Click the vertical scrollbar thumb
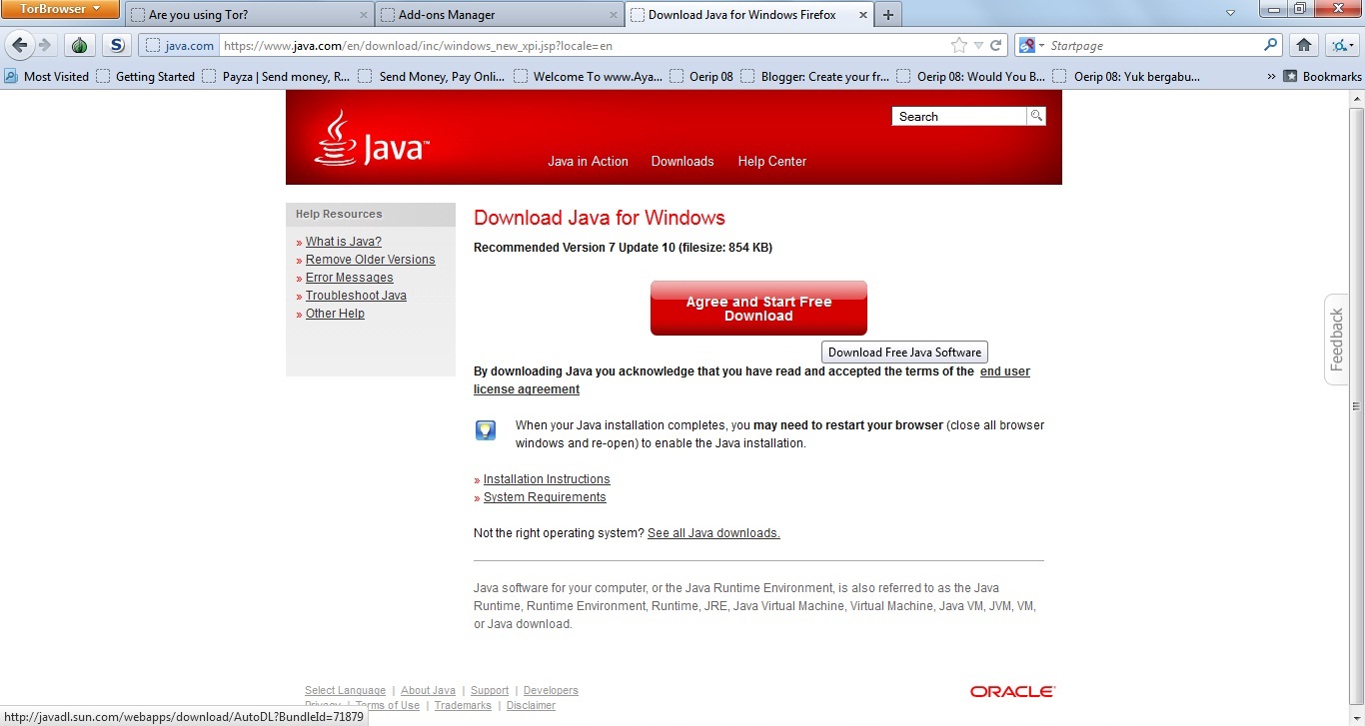The height and width of the screenshot is (726, 1365). click(1356, 405)
